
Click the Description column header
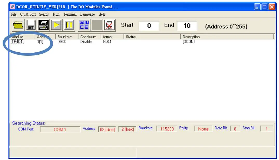click(x=191, y=37)
